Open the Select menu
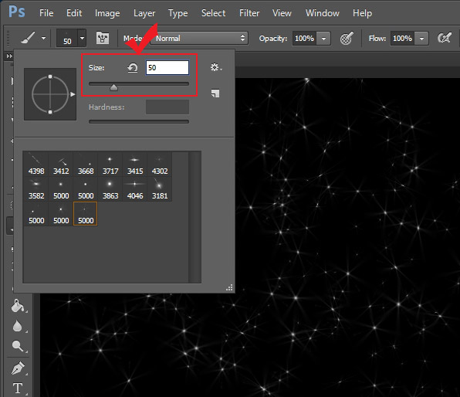 coord(213,13)
